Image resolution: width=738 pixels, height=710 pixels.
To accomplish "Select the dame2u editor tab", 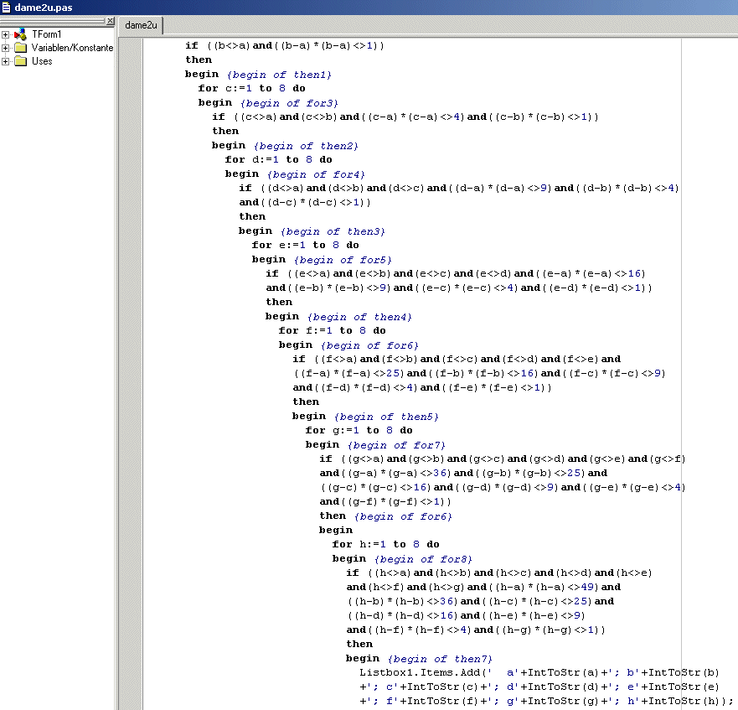I will point(141,25).
